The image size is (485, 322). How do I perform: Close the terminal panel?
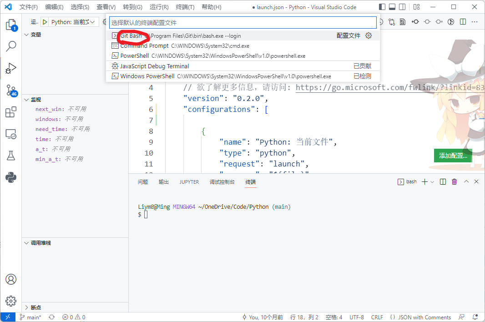point(476,182)
